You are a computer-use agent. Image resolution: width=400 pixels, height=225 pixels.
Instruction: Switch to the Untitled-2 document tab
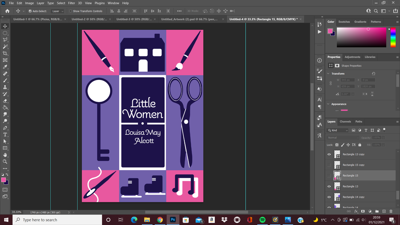coord(89,19)
